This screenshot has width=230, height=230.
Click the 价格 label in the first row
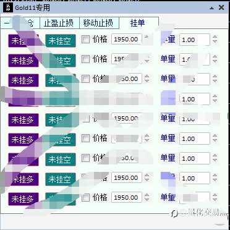click(100, 39)
